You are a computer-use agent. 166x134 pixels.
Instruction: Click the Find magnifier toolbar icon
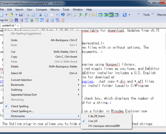tap(75, 15)
